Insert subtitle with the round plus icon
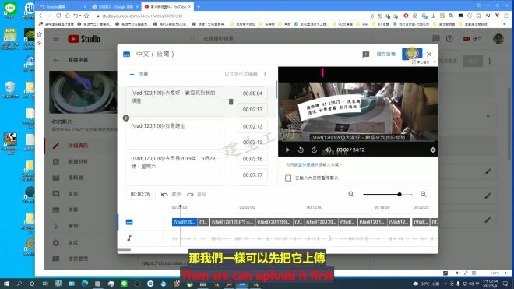This screenshot has width=514, height=289. [126, 118]
